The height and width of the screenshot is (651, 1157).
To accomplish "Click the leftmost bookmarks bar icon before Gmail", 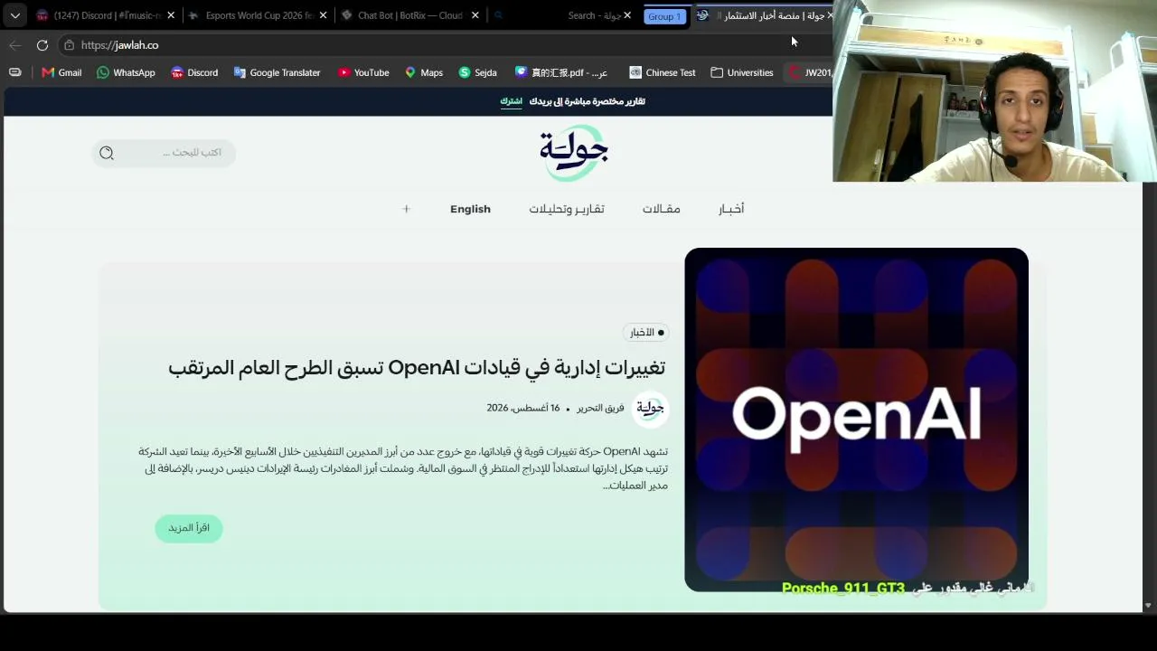I will 14,72.
